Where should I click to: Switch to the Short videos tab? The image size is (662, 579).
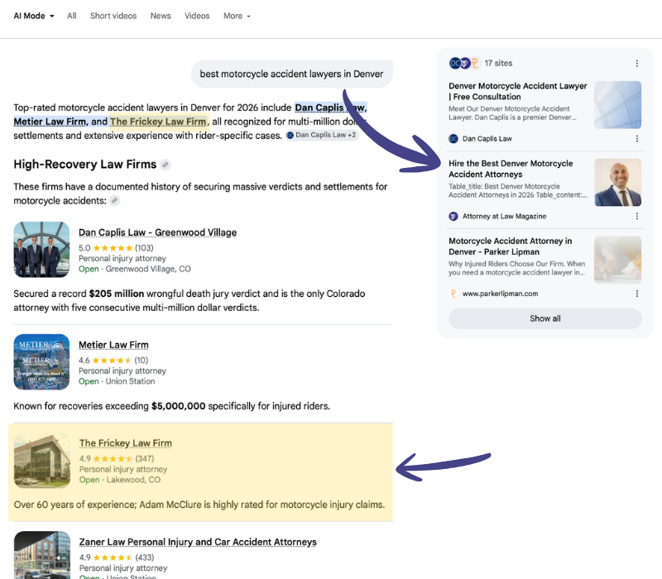point(113,16)
